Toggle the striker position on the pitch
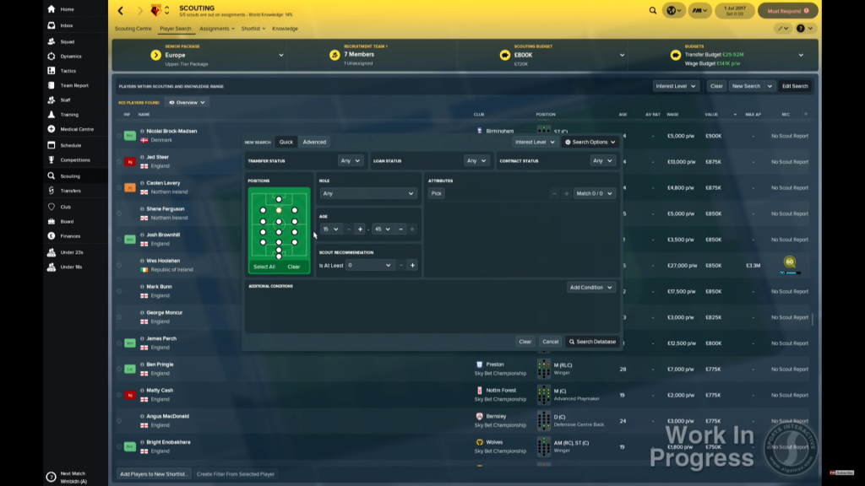The image size is (865, 486). tap(279, 199)
